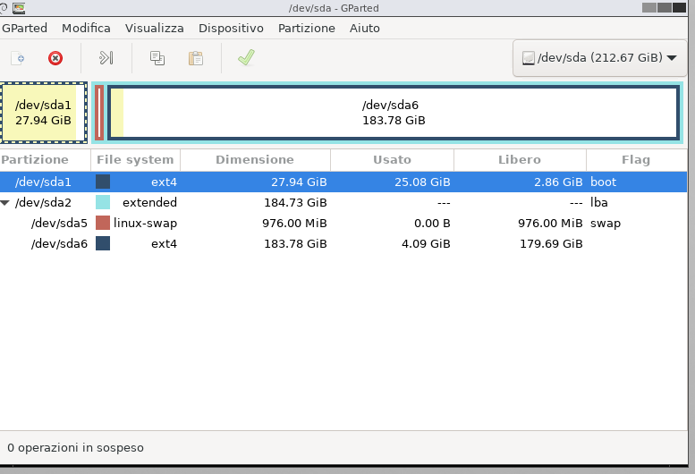Select the /dev/sda5 row in partition list

[343, 223]
